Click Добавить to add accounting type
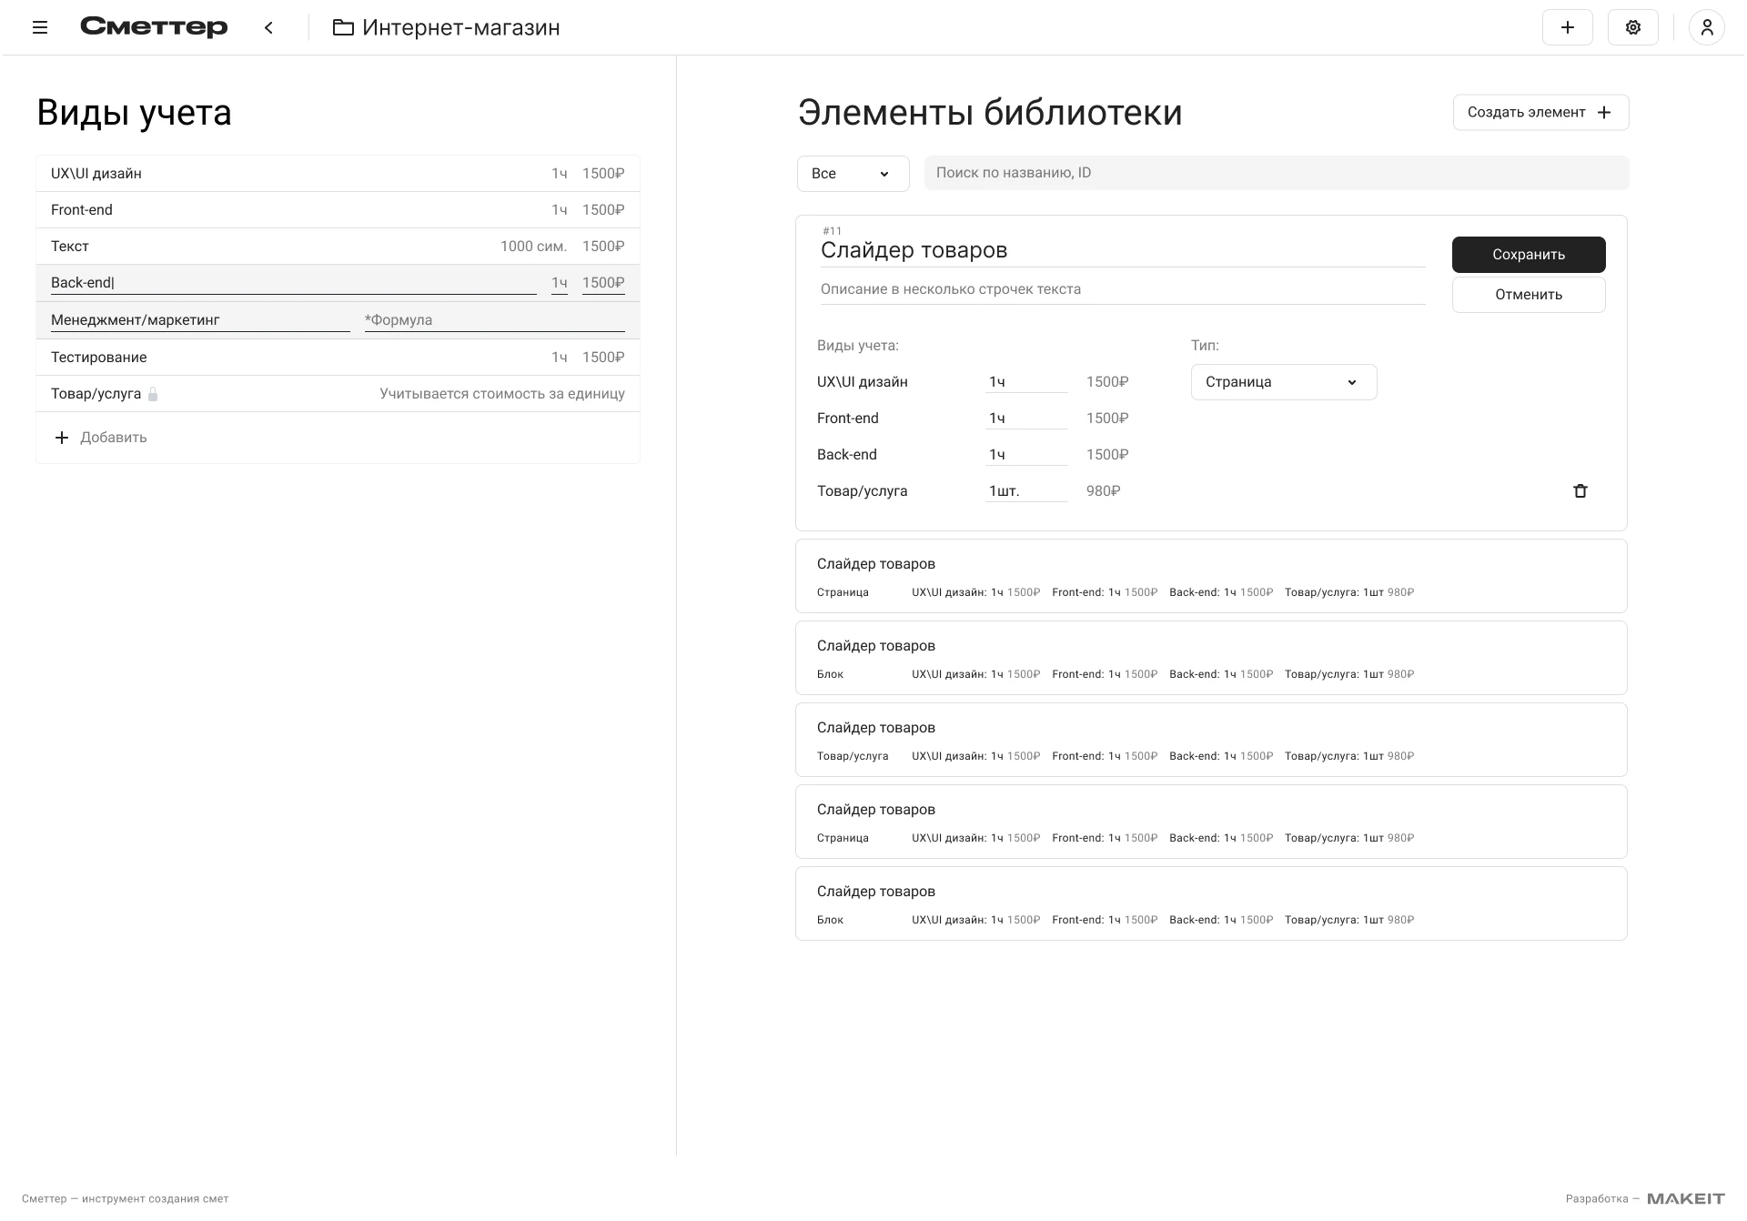 click(114, 438)
